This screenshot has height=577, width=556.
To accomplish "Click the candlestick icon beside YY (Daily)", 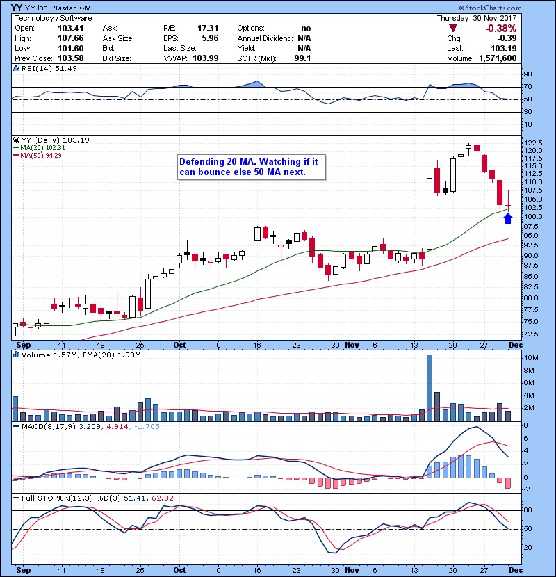I will (16, 140).
